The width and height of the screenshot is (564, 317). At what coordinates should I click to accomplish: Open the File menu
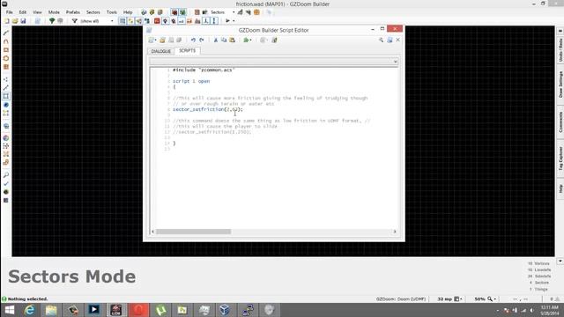coord(10,12)
